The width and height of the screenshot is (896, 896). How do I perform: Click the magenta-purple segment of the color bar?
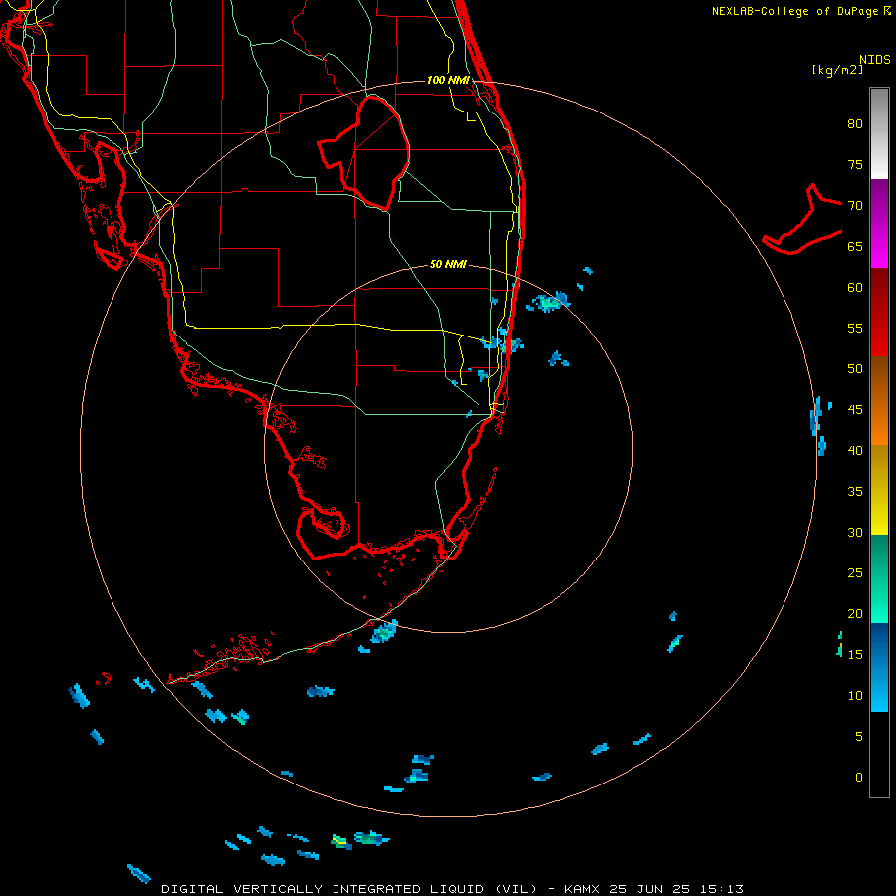tap(879, 223)
